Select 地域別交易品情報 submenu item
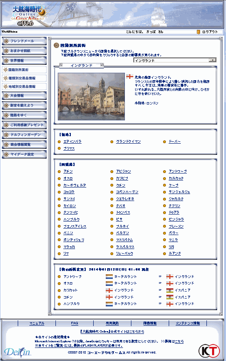 tap(24, 87)
